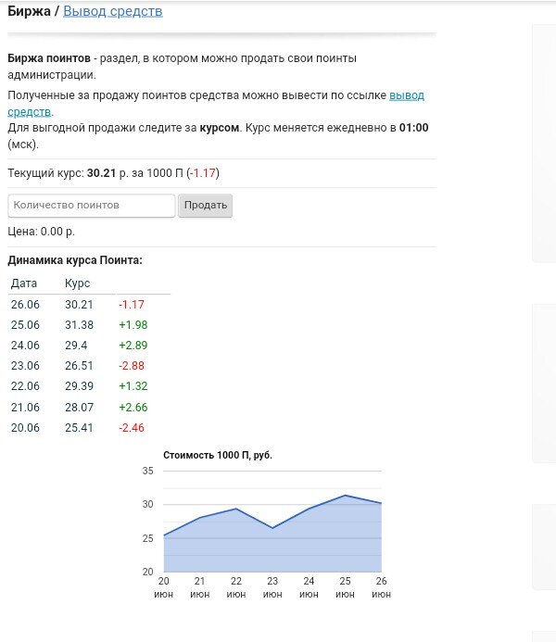Click current rate value 30.21
556x642 pixels.
(101, 173)
